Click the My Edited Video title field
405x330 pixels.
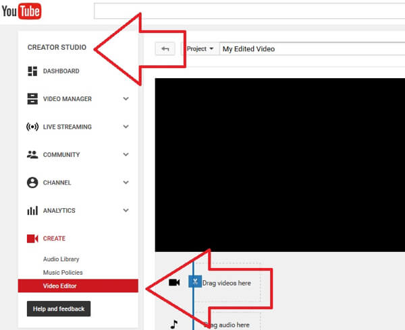[x=313, y=48]
